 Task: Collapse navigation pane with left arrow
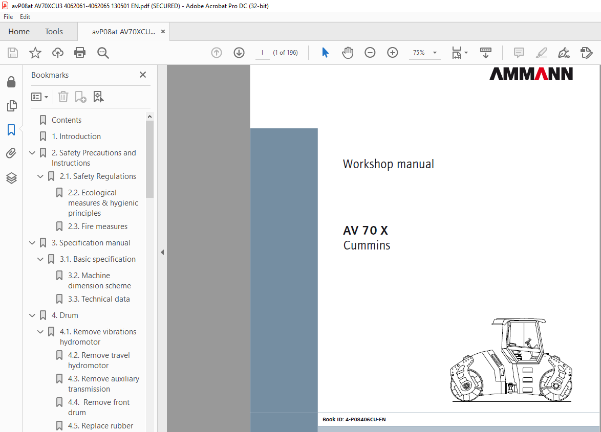[162, 252]
